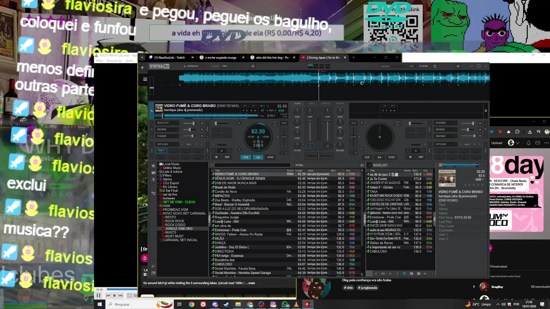This screenshot has height=309, width=550.
Task: Toggle left deck SYNC button
Action: 270,157
